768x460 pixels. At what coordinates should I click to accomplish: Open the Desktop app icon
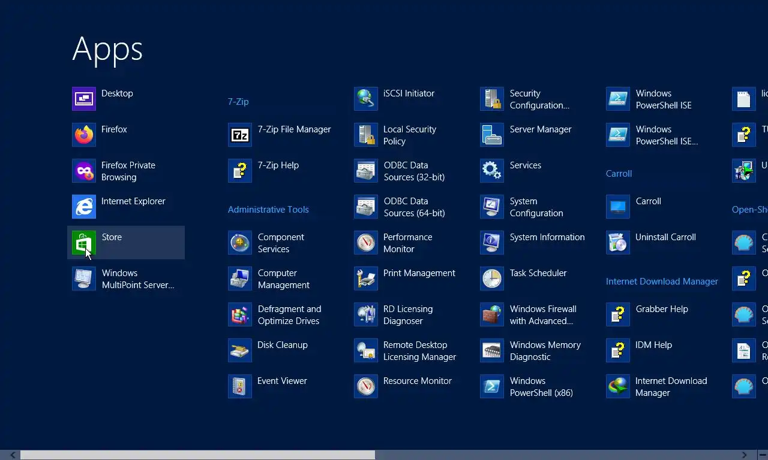coord(84,99)
